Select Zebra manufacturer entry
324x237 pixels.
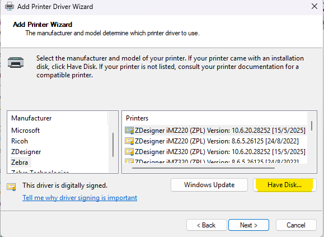tap(20, 162)
